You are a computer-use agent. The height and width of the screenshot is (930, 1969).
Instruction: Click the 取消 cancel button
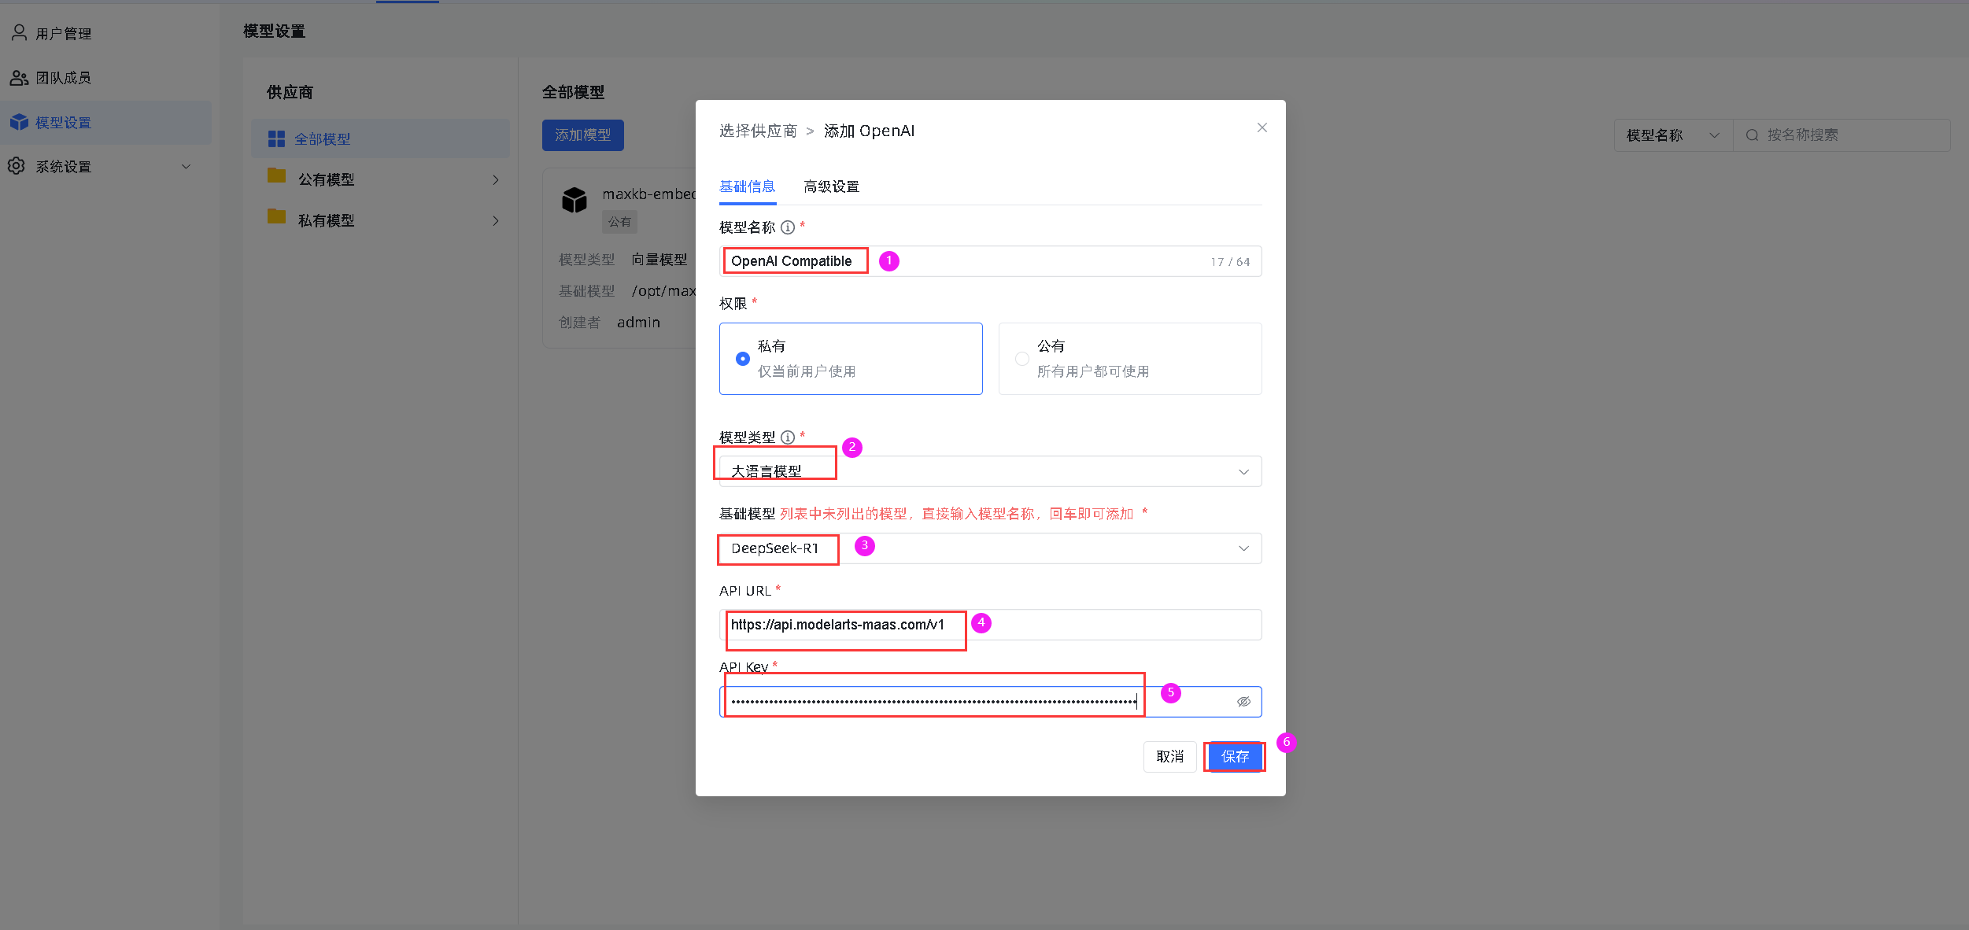1170,756
